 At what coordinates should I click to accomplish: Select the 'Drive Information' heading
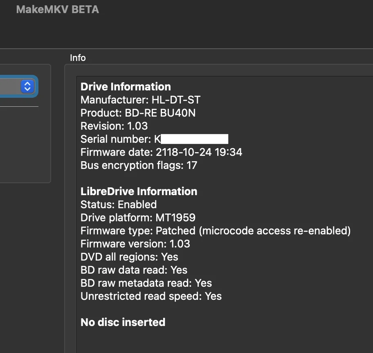click(x=126, y=87)
